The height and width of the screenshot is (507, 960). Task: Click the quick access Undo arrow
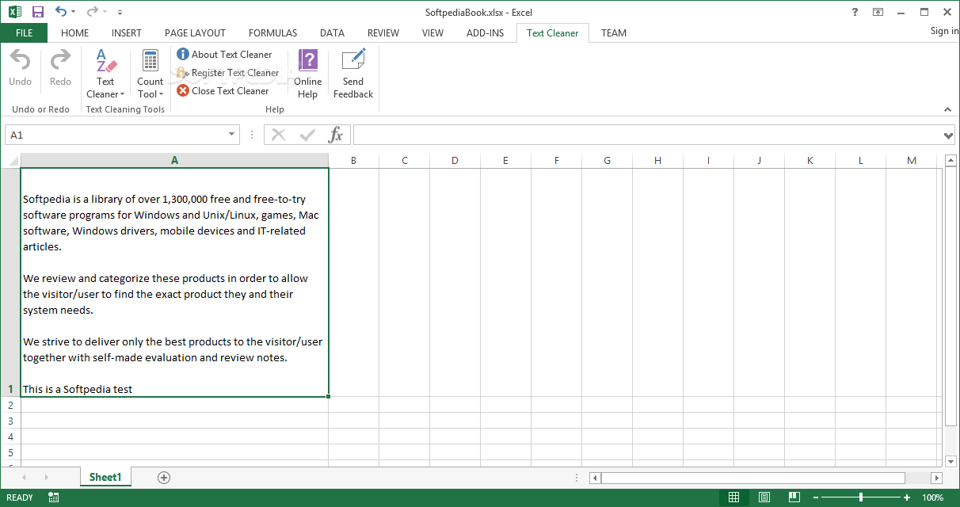click(x=61, y=12)
